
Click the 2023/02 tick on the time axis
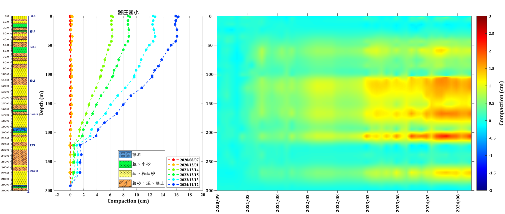368,204
